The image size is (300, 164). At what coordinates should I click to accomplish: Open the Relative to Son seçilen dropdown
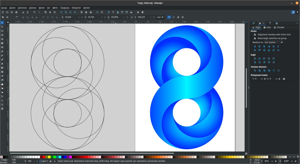[x=274, y=42]
